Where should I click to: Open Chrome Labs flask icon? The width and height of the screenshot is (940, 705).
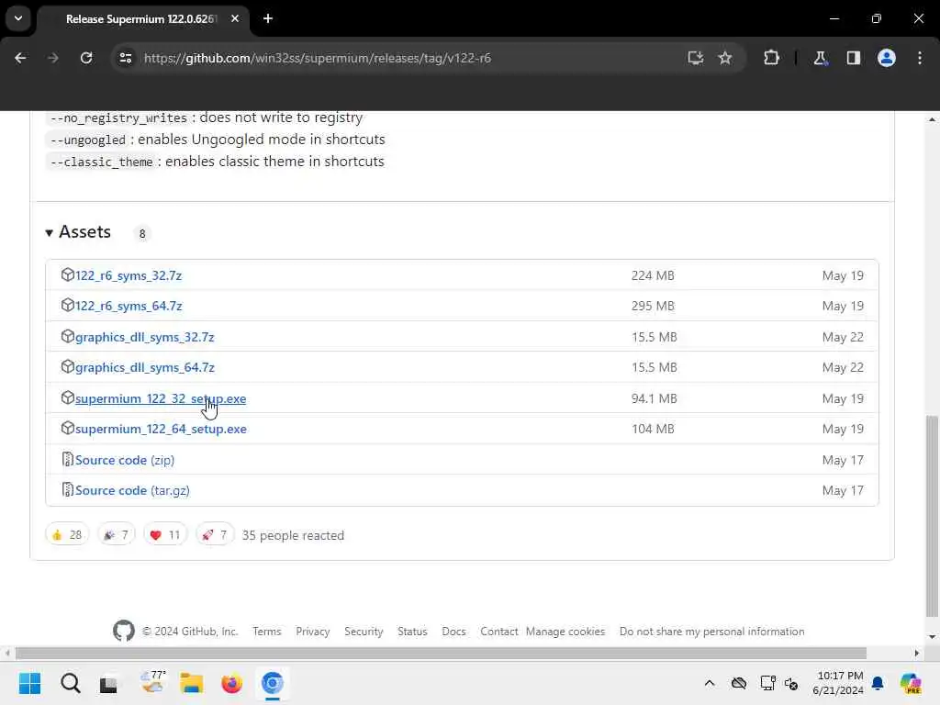point(820,58)
